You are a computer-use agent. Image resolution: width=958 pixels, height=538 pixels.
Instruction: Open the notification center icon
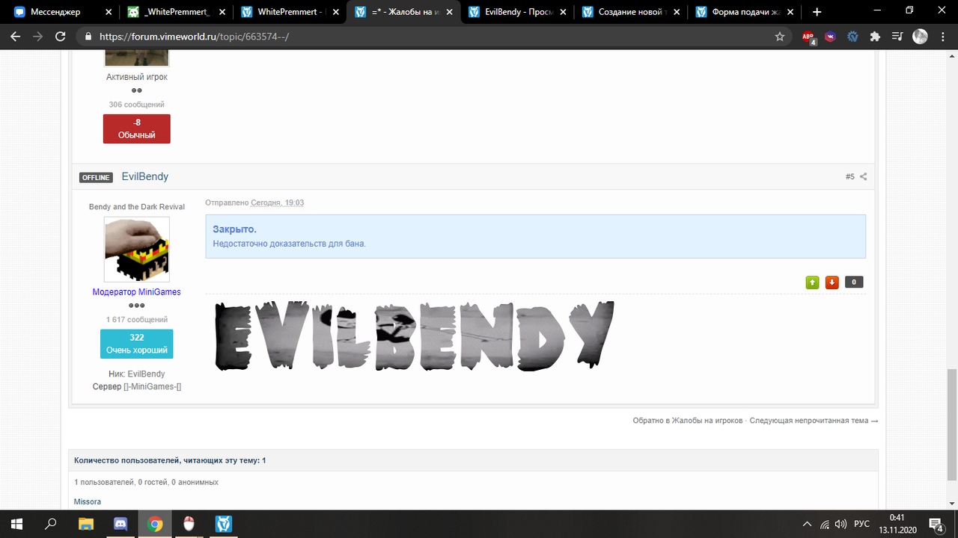pos(936,524)
